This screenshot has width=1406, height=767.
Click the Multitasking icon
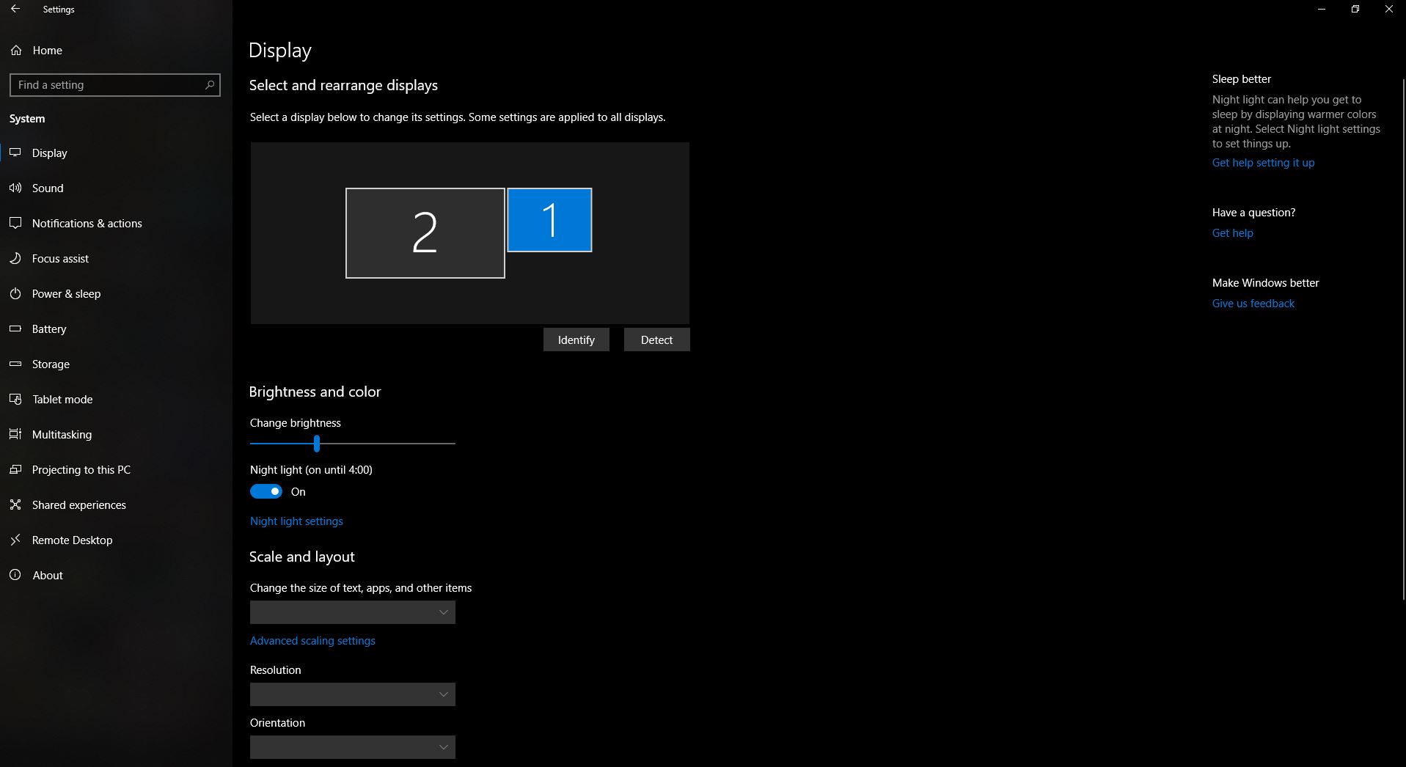(15, 434)
